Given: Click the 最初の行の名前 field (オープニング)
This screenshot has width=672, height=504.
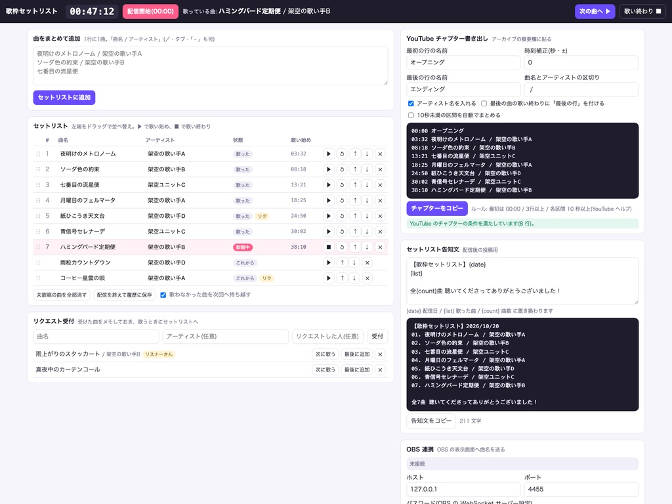Looking at the screenshot, I should click(463, 62).
